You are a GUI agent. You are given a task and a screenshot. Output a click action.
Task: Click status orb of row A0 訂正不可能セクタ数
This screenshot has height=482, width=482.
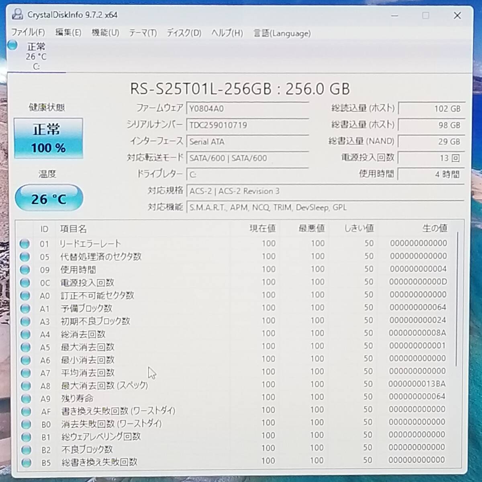tap(25, 296)
